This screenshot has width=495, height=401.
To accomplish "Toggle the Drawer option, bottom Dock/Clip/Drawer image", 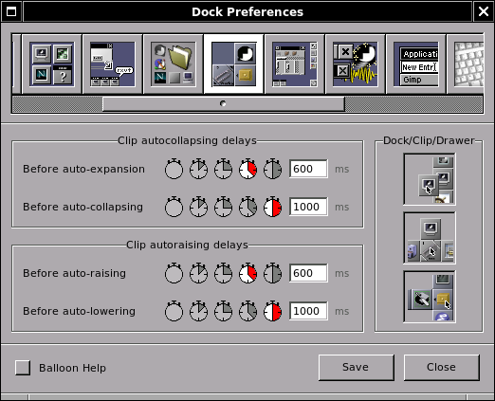I will point(430,297).
